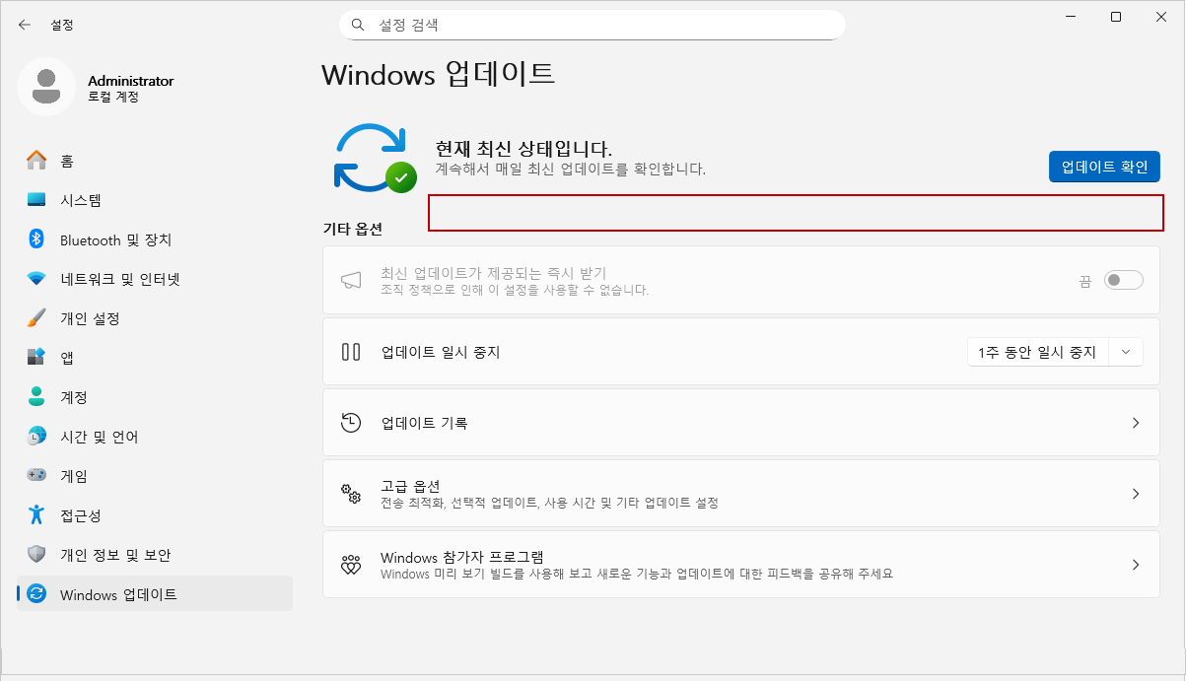Select 네트워크 및 인터넷 in sidebar
This screenshot has height=681, width=1186.
(155, 279)
